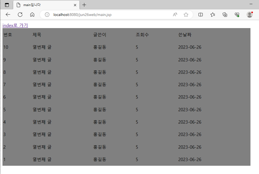Click '열번째 글' title in row 7
The height and width of the screenshot is (174, 259).
42,85
